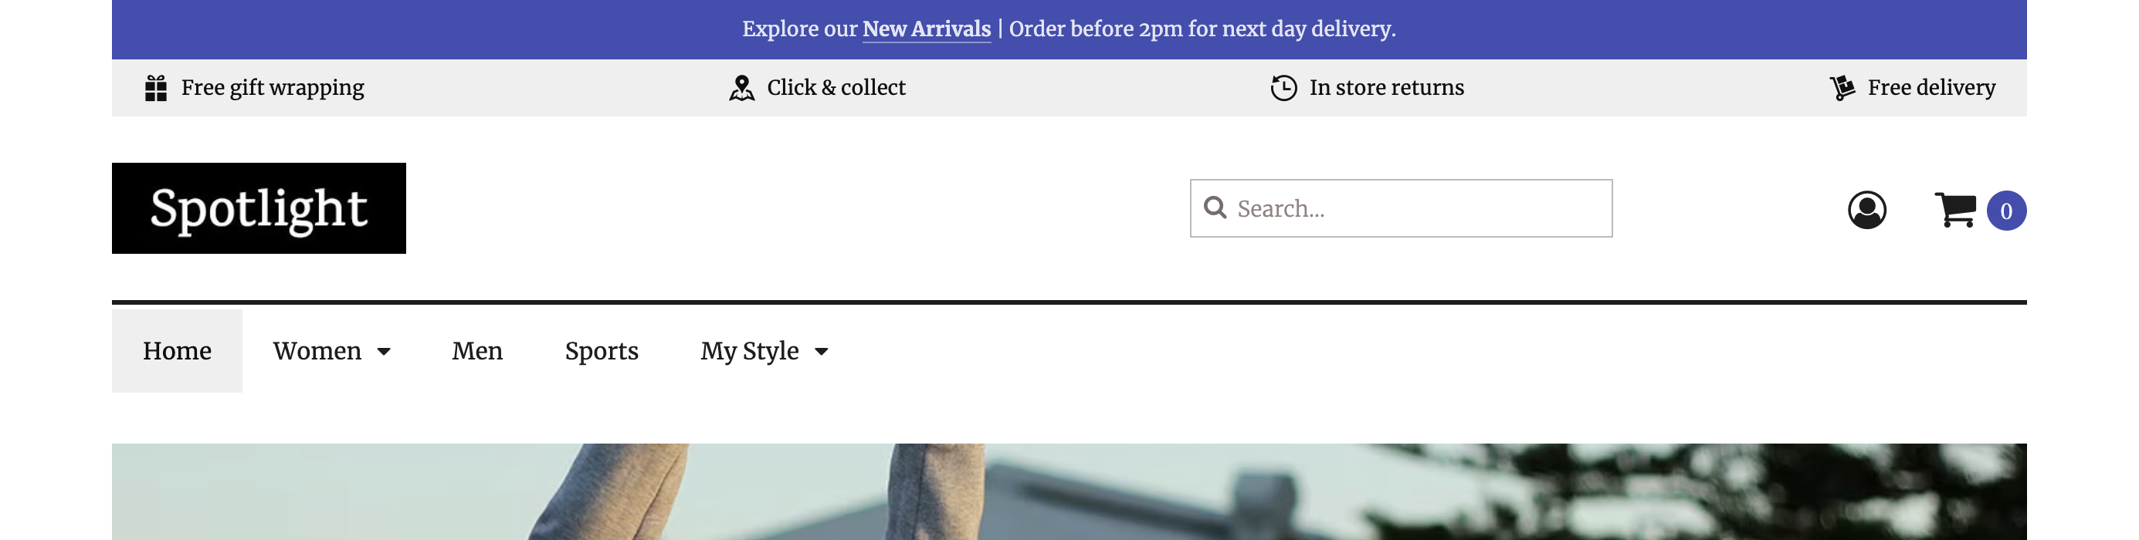This screenshot has height=540, width=2139.
Task: Expand the Women dropdown arrow
Action: (384, 352)
